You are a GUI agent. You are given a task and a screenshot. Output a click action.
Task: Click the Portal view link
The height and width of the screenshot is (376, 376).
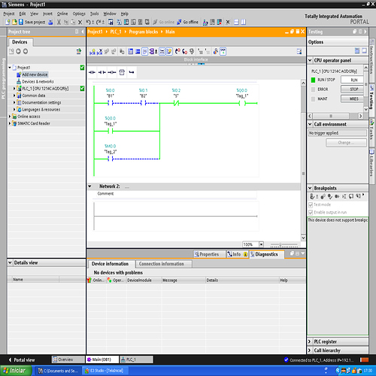[x=22, y=359]
